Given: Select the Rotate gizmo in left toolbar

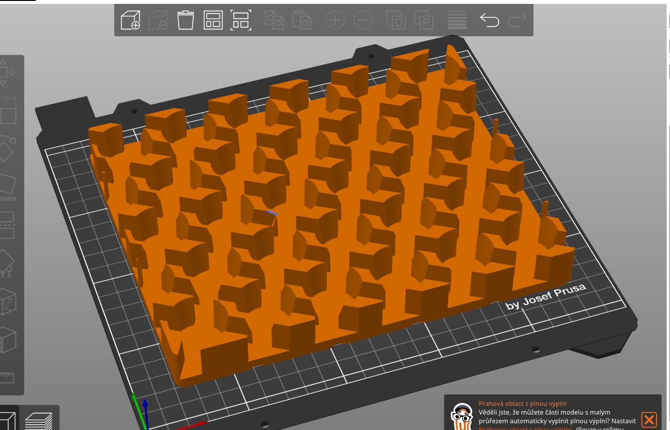Looking at the screenshot, I should (7, 149).
